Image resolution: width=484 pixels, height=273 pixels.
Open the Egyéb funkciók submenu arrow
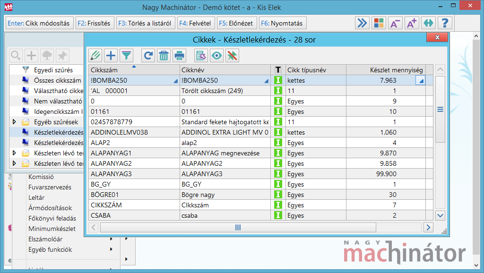pyautogui.click(x=112, y=249)
